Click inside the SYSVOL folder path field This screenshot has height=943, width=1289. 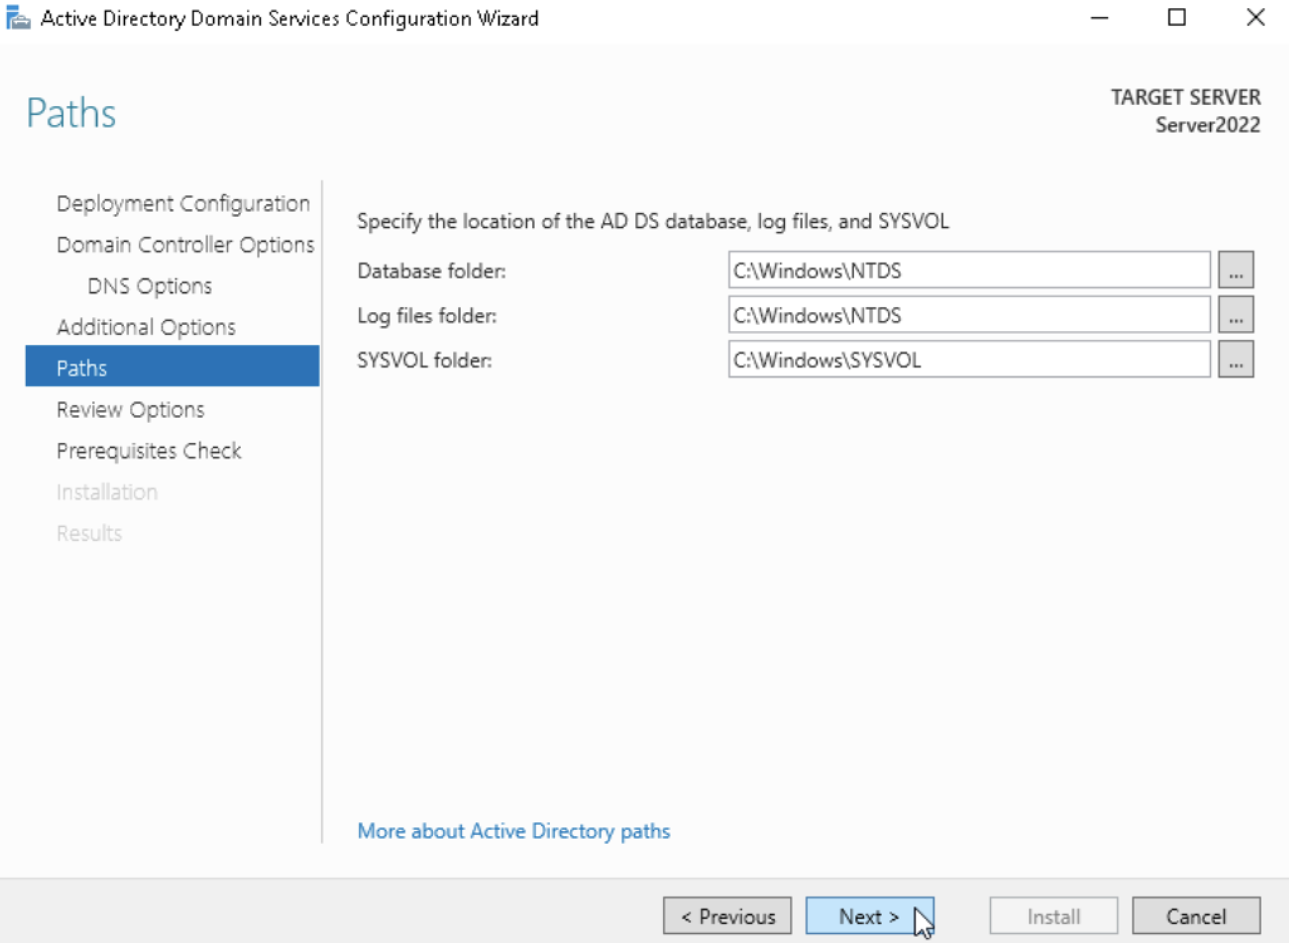tap(968, 360)
